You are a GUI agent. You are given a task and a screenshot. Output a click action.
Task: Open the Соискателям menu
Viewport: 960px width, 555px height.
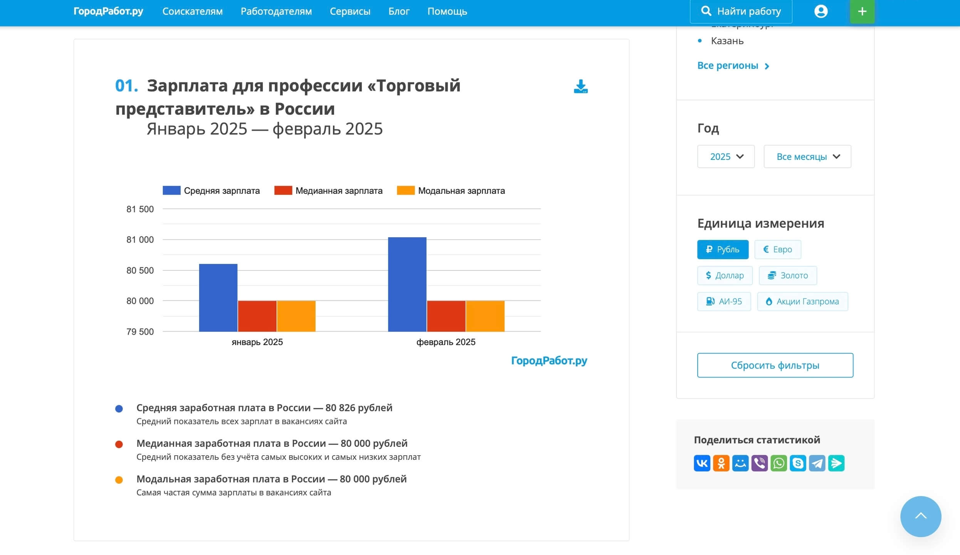pos(192,12)
